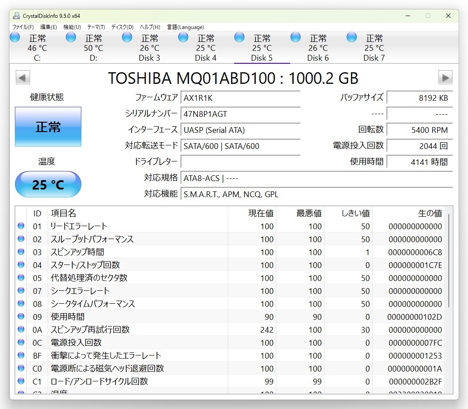Open the 機能(U) menu
Viewport: 468px width, 409px height.
click(x=72, y=27)
